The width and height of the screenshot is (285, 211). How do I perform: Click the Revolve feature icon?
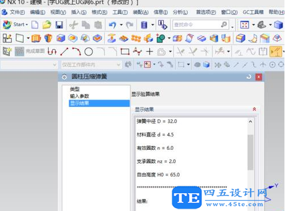pyautogui.click(x=48, y=38)
